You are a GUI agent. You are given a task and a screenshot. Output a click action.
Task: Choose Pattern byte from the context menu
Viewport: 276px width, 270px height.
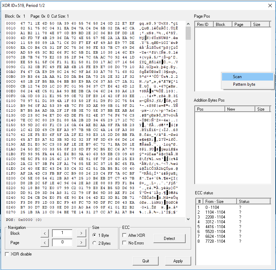pos(247,84)
